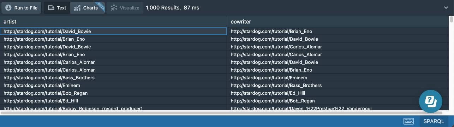Select artist Carlos_Alomar with cowriter David_Bowie
Screen dimensions: 454x127
click(113, 62)
